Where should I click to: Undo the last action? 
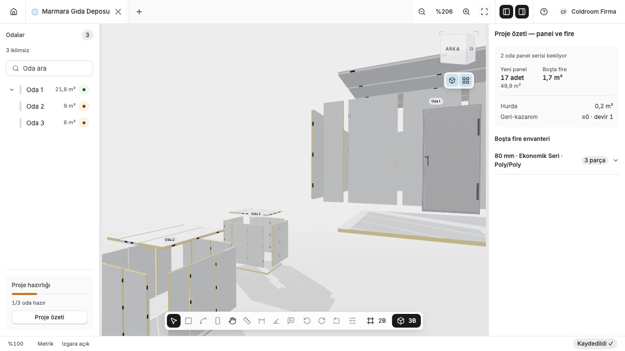[x=307, y=321]
